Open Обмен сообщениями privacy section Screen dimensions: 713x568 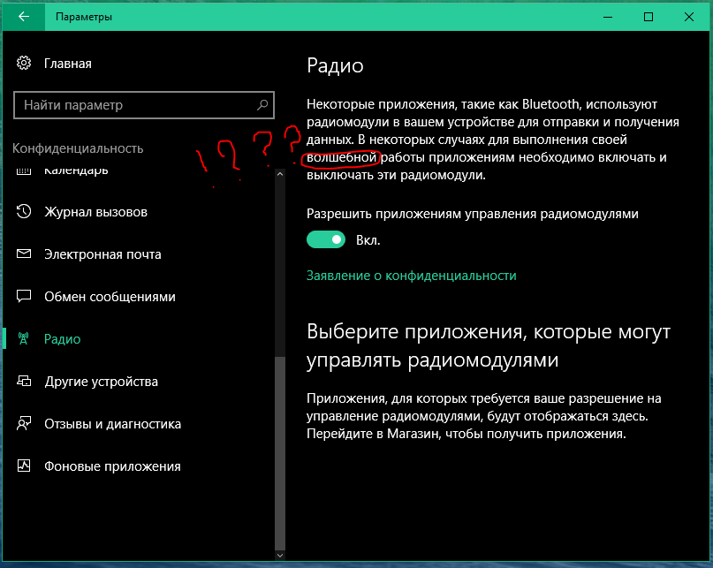tap(139, 297)
